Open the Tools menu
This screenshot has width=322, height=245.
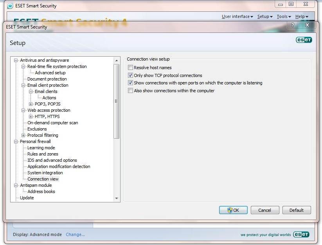click(x=284, y=16)
